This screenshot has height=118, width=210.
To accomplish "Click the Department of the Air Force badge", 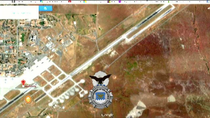I will point(100,90).
